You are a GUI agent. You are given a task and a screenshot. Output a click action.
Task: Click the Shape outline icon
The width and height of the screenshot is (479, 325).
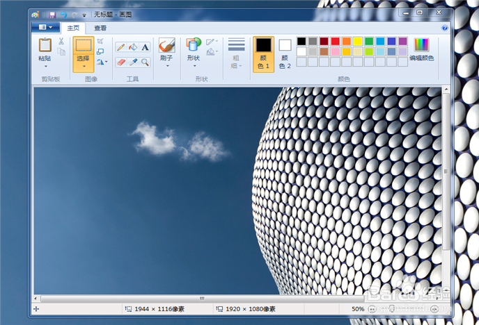(210, 42)
